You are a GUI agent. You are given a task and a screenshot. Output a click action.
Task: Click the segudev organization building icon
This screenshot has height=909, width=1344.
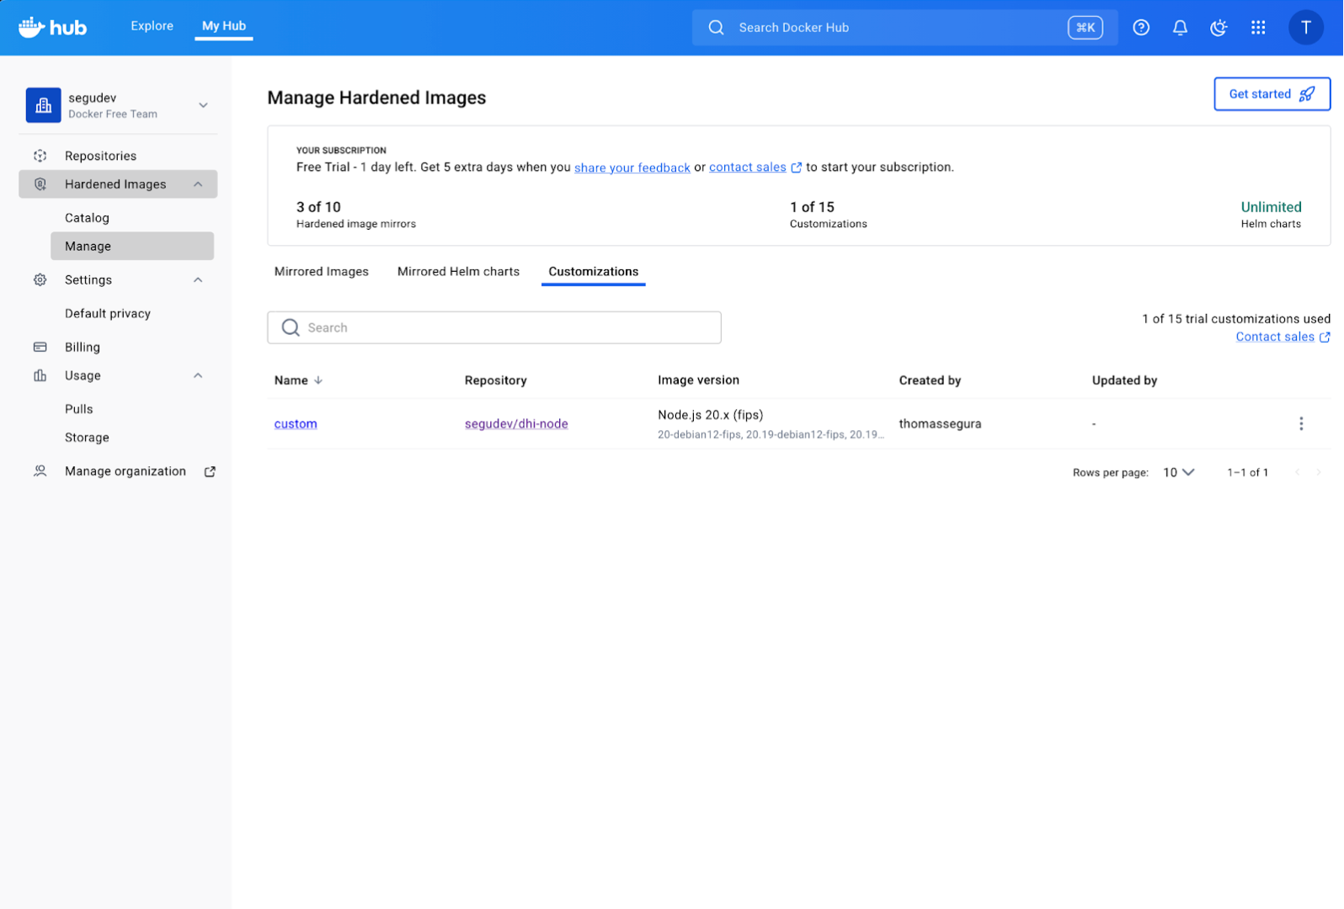[43, 105]
